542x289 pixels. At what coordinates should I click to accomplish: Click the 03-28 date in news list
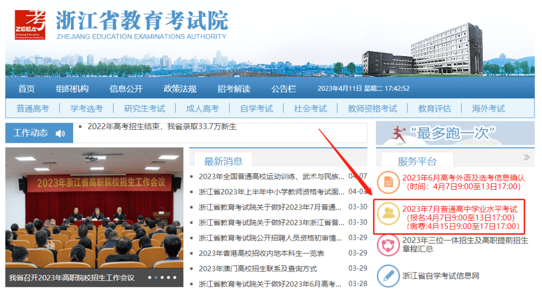(x=358, y=284)
